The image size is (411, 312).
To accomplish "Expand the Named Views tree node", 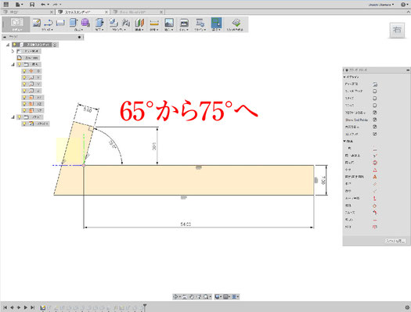I will click(x=13, y=52).
